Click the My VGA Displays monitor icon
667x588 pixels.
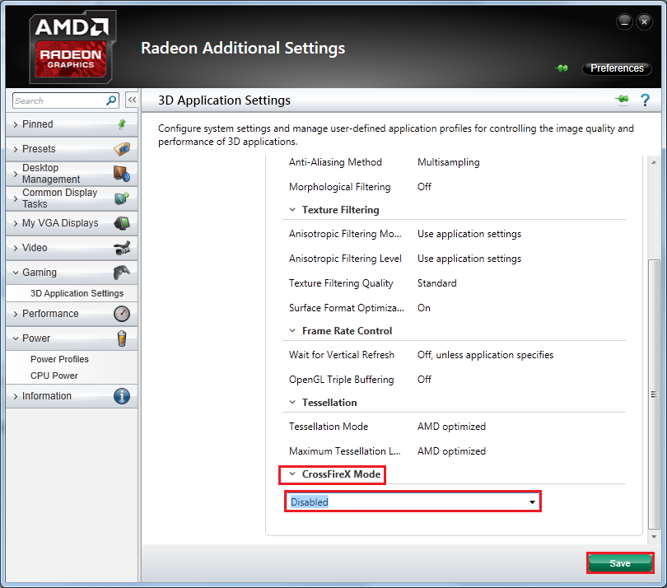(122, 223)
